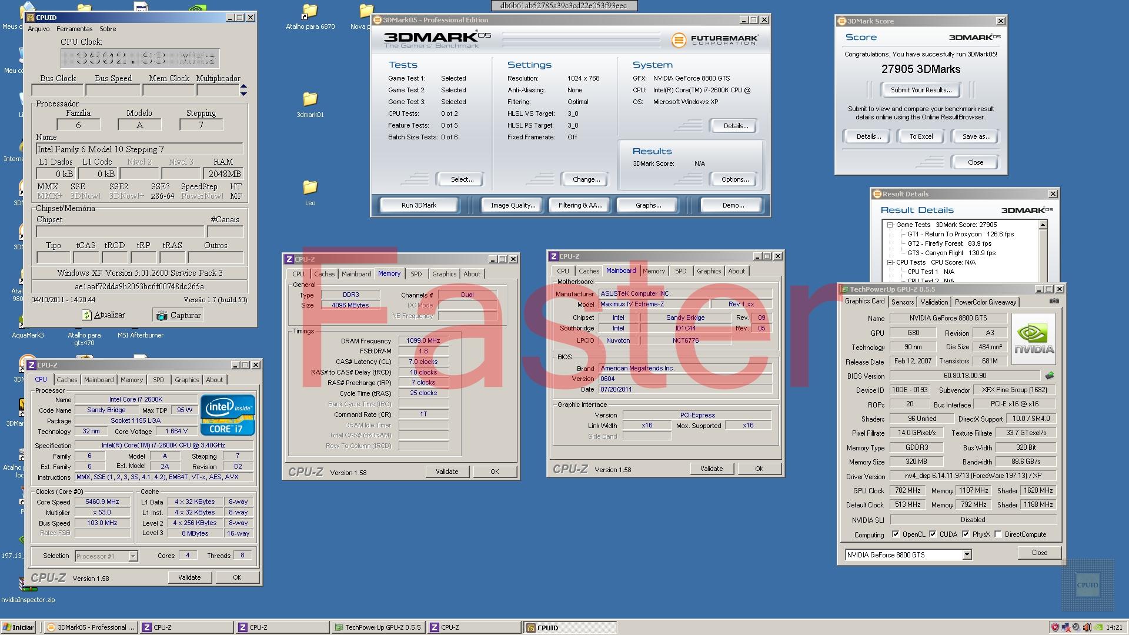
Task: Open the network connection tray icon
Action: click(1065, 627)
